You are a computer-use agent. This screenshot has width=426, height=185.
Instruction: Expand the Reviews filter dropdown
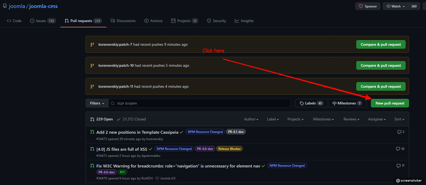coord(351,119)
